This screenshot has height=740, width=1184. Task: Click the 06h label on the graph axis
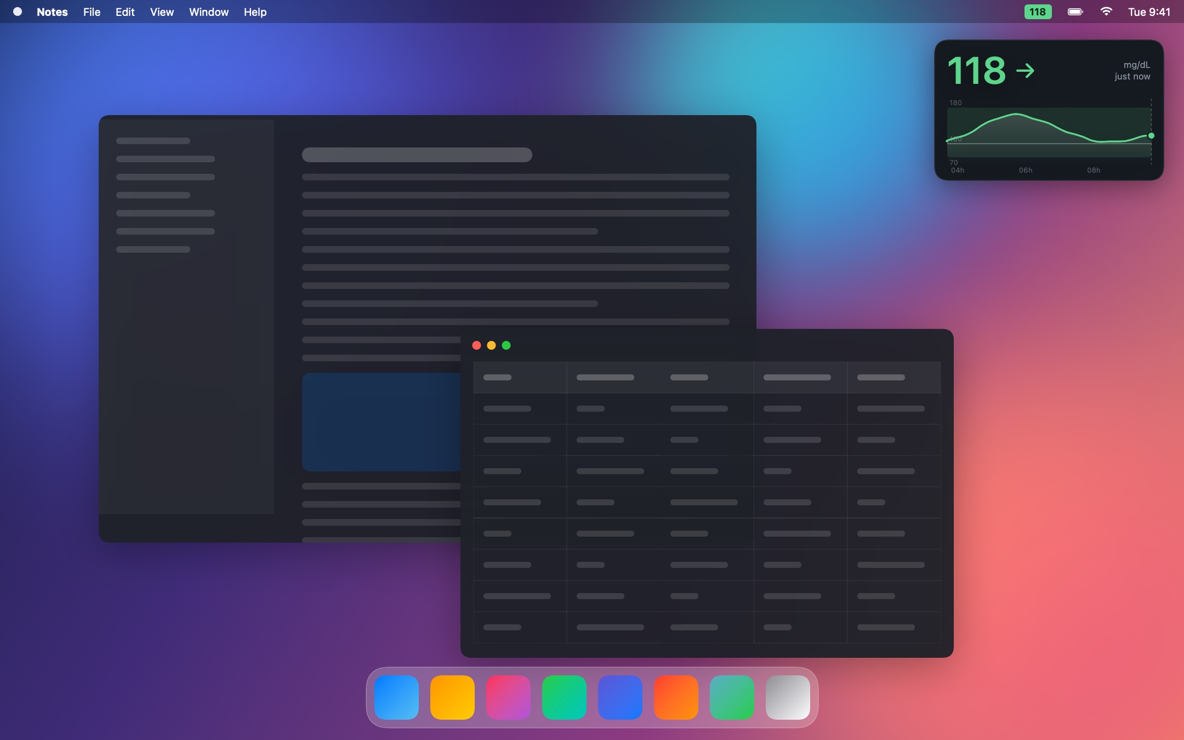point(1026,170)
